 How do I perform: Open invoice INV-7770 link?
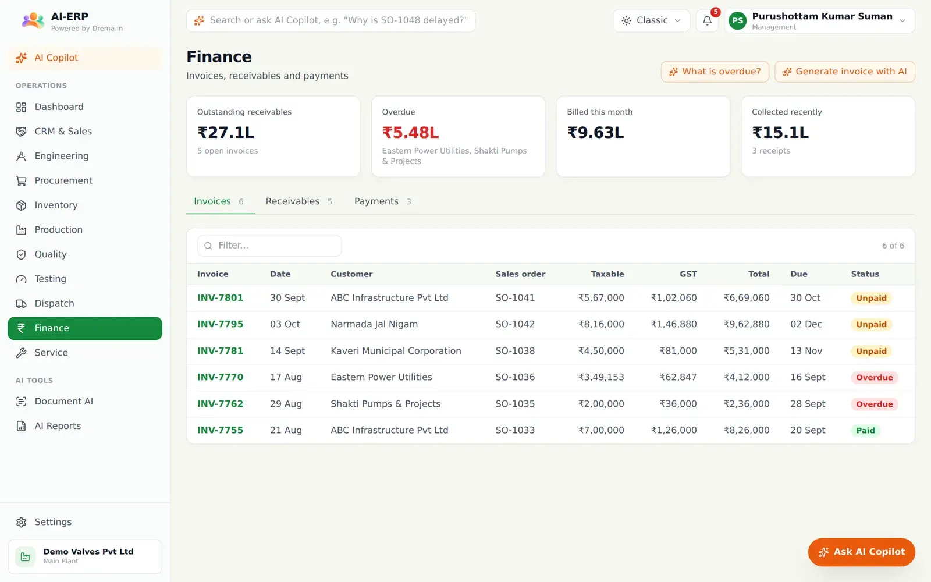220,377
